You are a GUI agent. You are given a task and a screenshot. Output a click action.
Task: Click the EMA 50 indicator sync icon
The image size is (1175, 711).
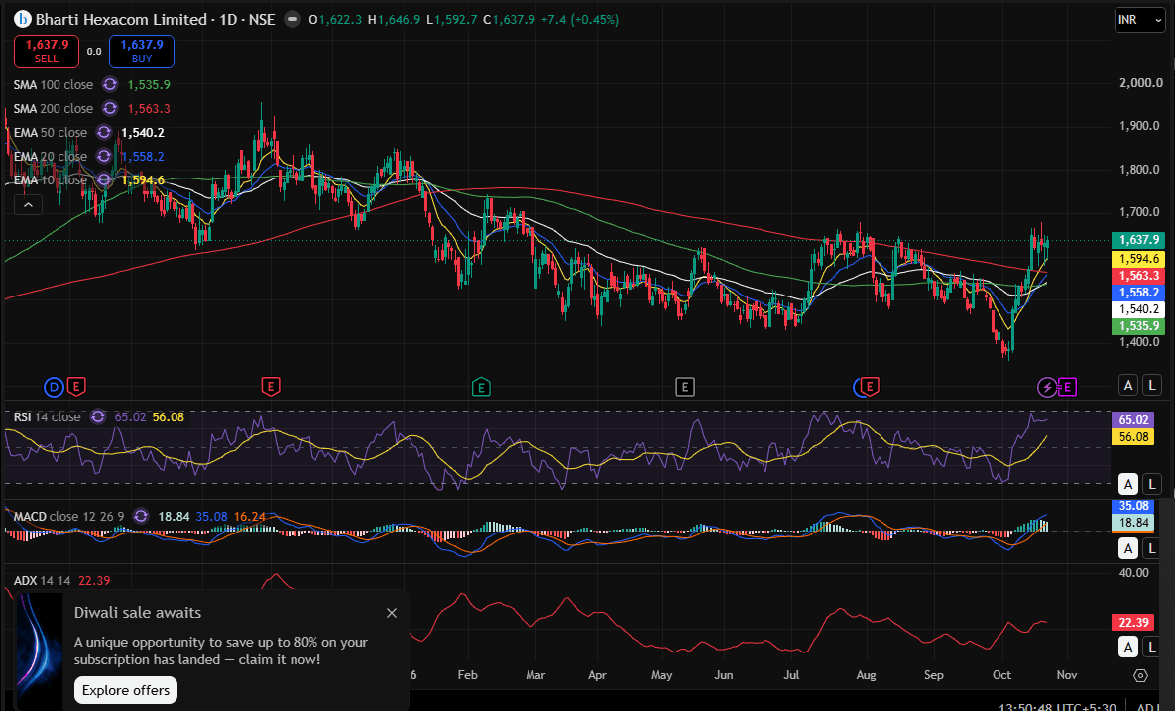pyautogui.click(x=104, y=133)
